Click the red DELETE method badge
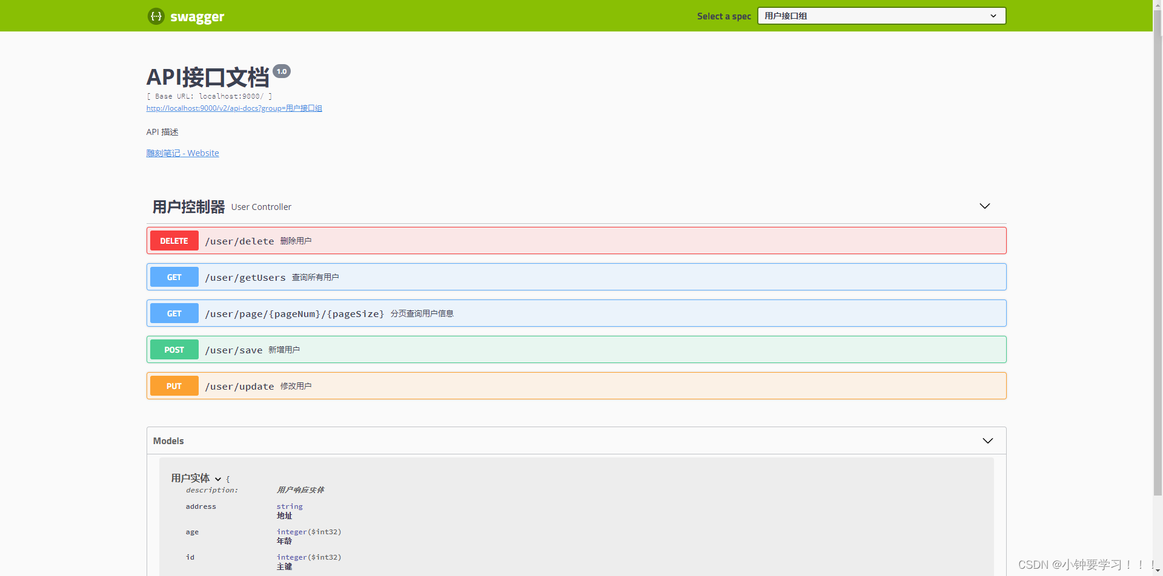This screenshot has height=576, width=1163. 174,241
